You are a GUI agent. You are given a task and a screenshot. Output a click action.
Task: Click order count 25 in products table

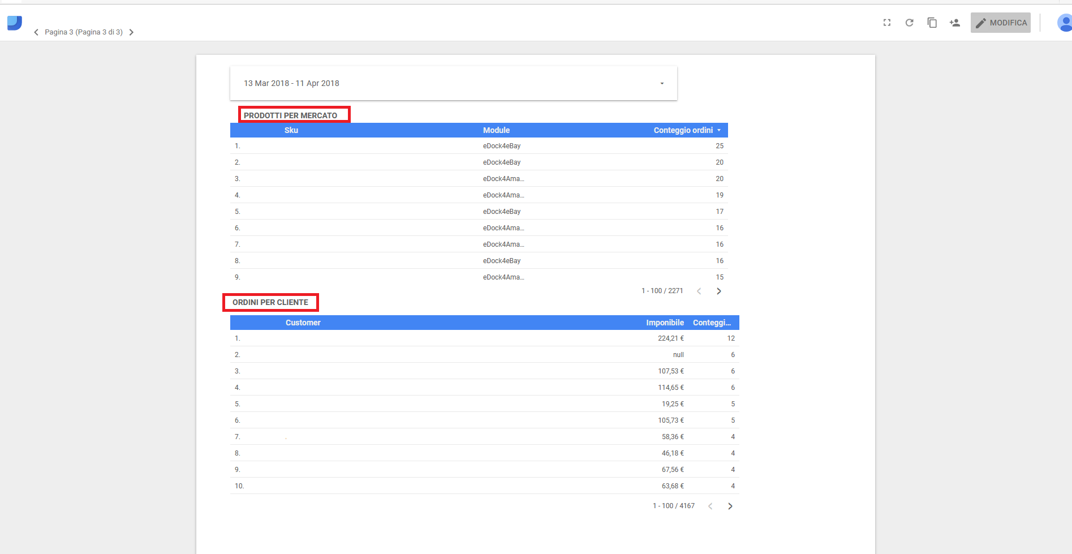click(x=720, y=146)
